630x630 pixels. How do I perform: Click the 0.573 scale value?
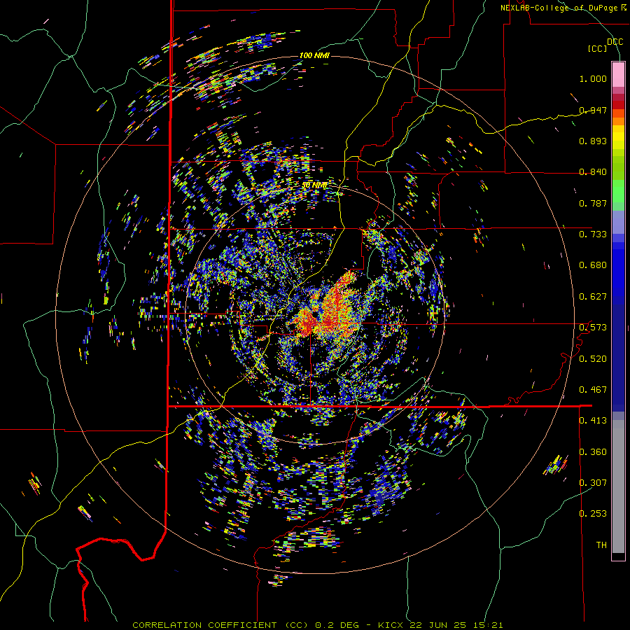(x=593, y=328)
